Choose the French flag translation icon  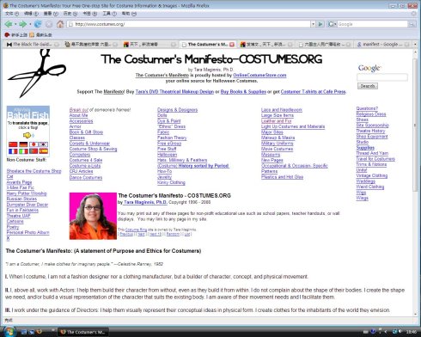click(x=13, y=151)
